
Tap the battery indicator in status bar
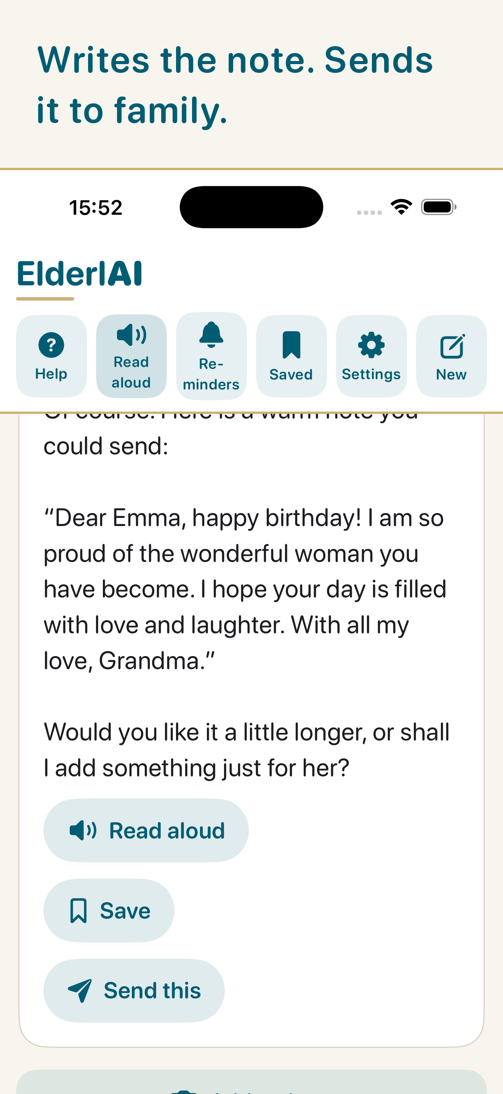point(439,207)
